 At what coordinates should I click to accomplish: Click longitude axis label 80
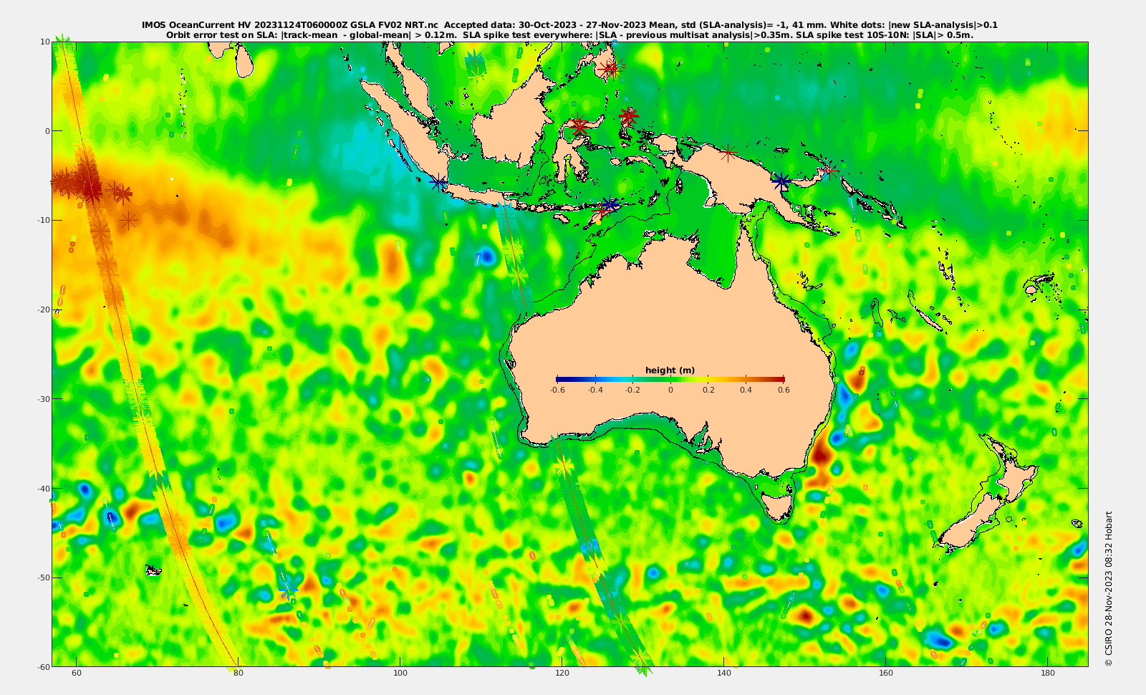[x=239, y=673]
